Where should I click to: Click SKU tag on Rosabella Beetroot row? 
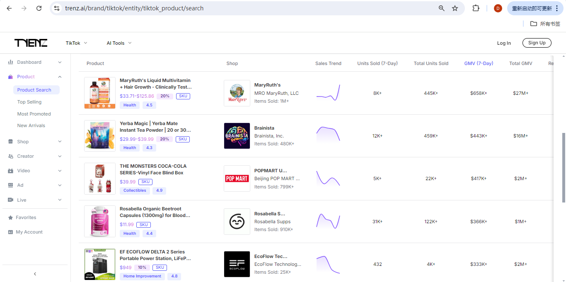coord(144,225)
